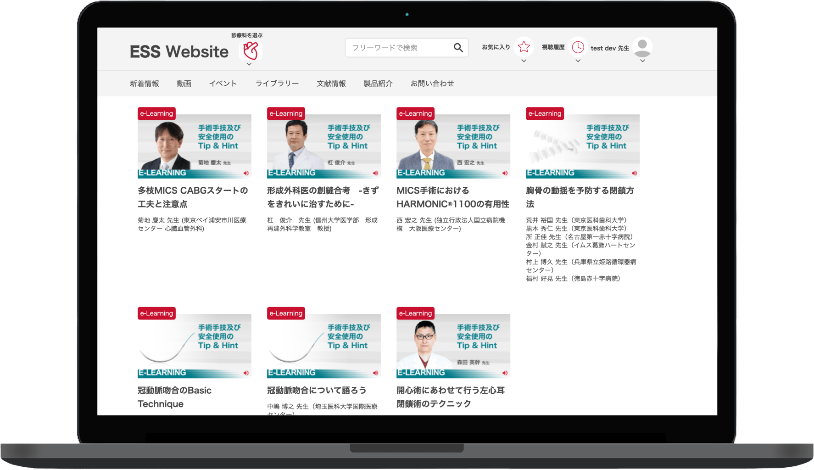Focus the フリーワードで検索 search field

coord(398,48)
